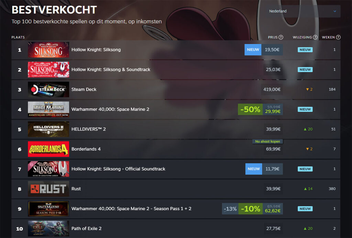This screenshot has height=238, width=352.
Task: Click the Space Marine 2 Season Pass thumbnail
Action: pos(48,209)
